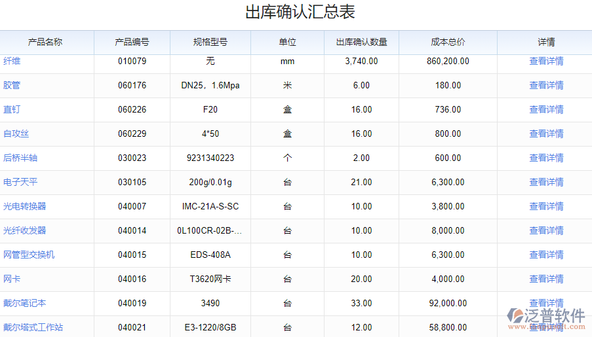Viewport: 592px width, 337px height.
Task: Open 查看详情 for the 电子天平 row
Action: (546, 182)
